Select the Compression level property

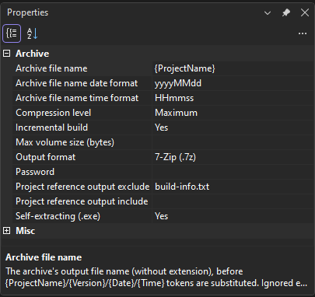(x=82, y=113)
